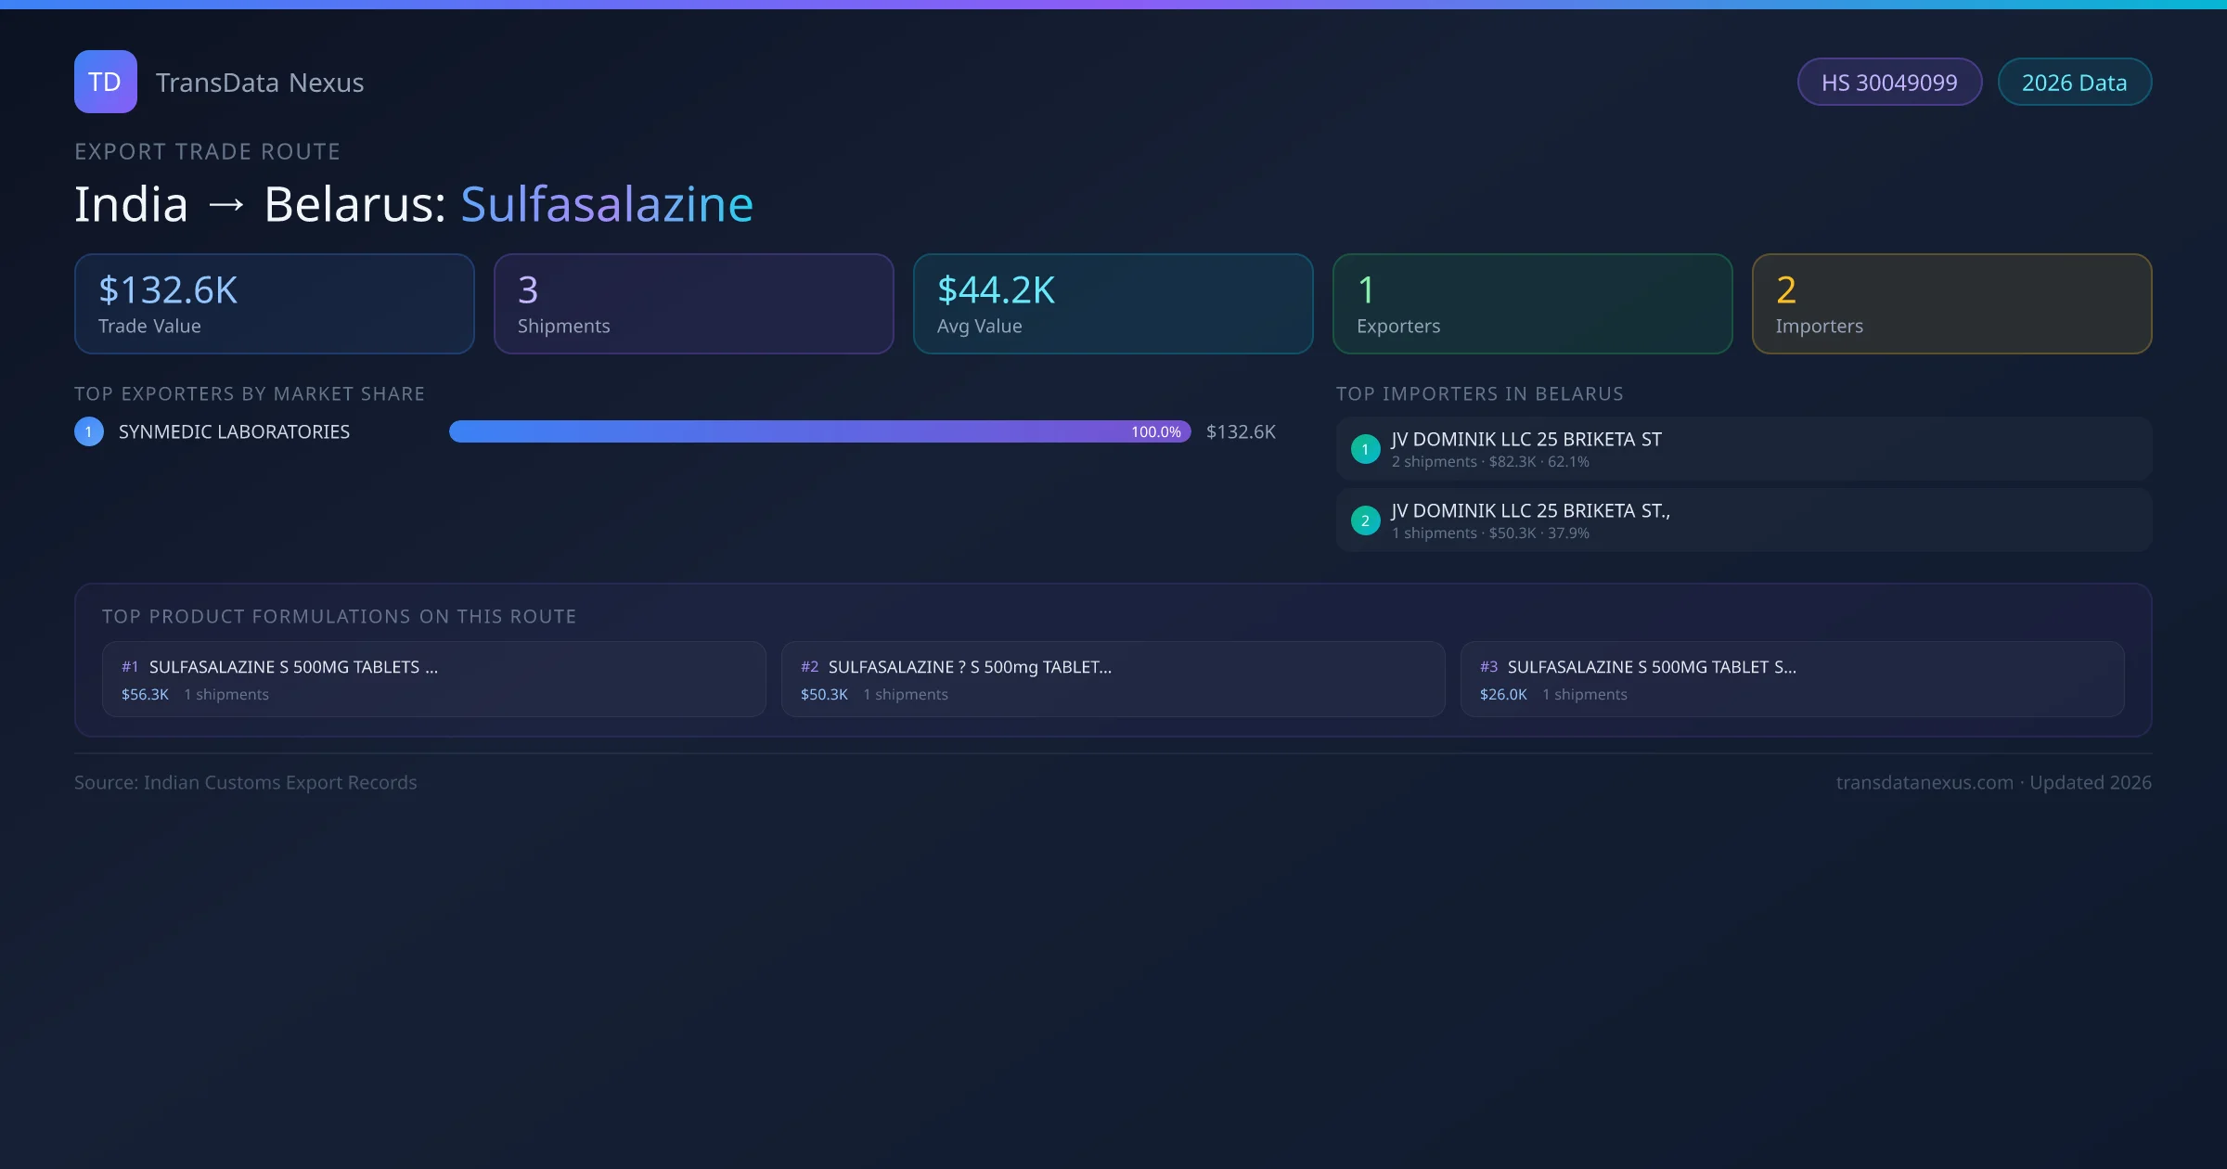Click the Synmedic Laboratories market share bar
The height and width of the screenshot is (1169, 2227).
click(x=819, y=431)
